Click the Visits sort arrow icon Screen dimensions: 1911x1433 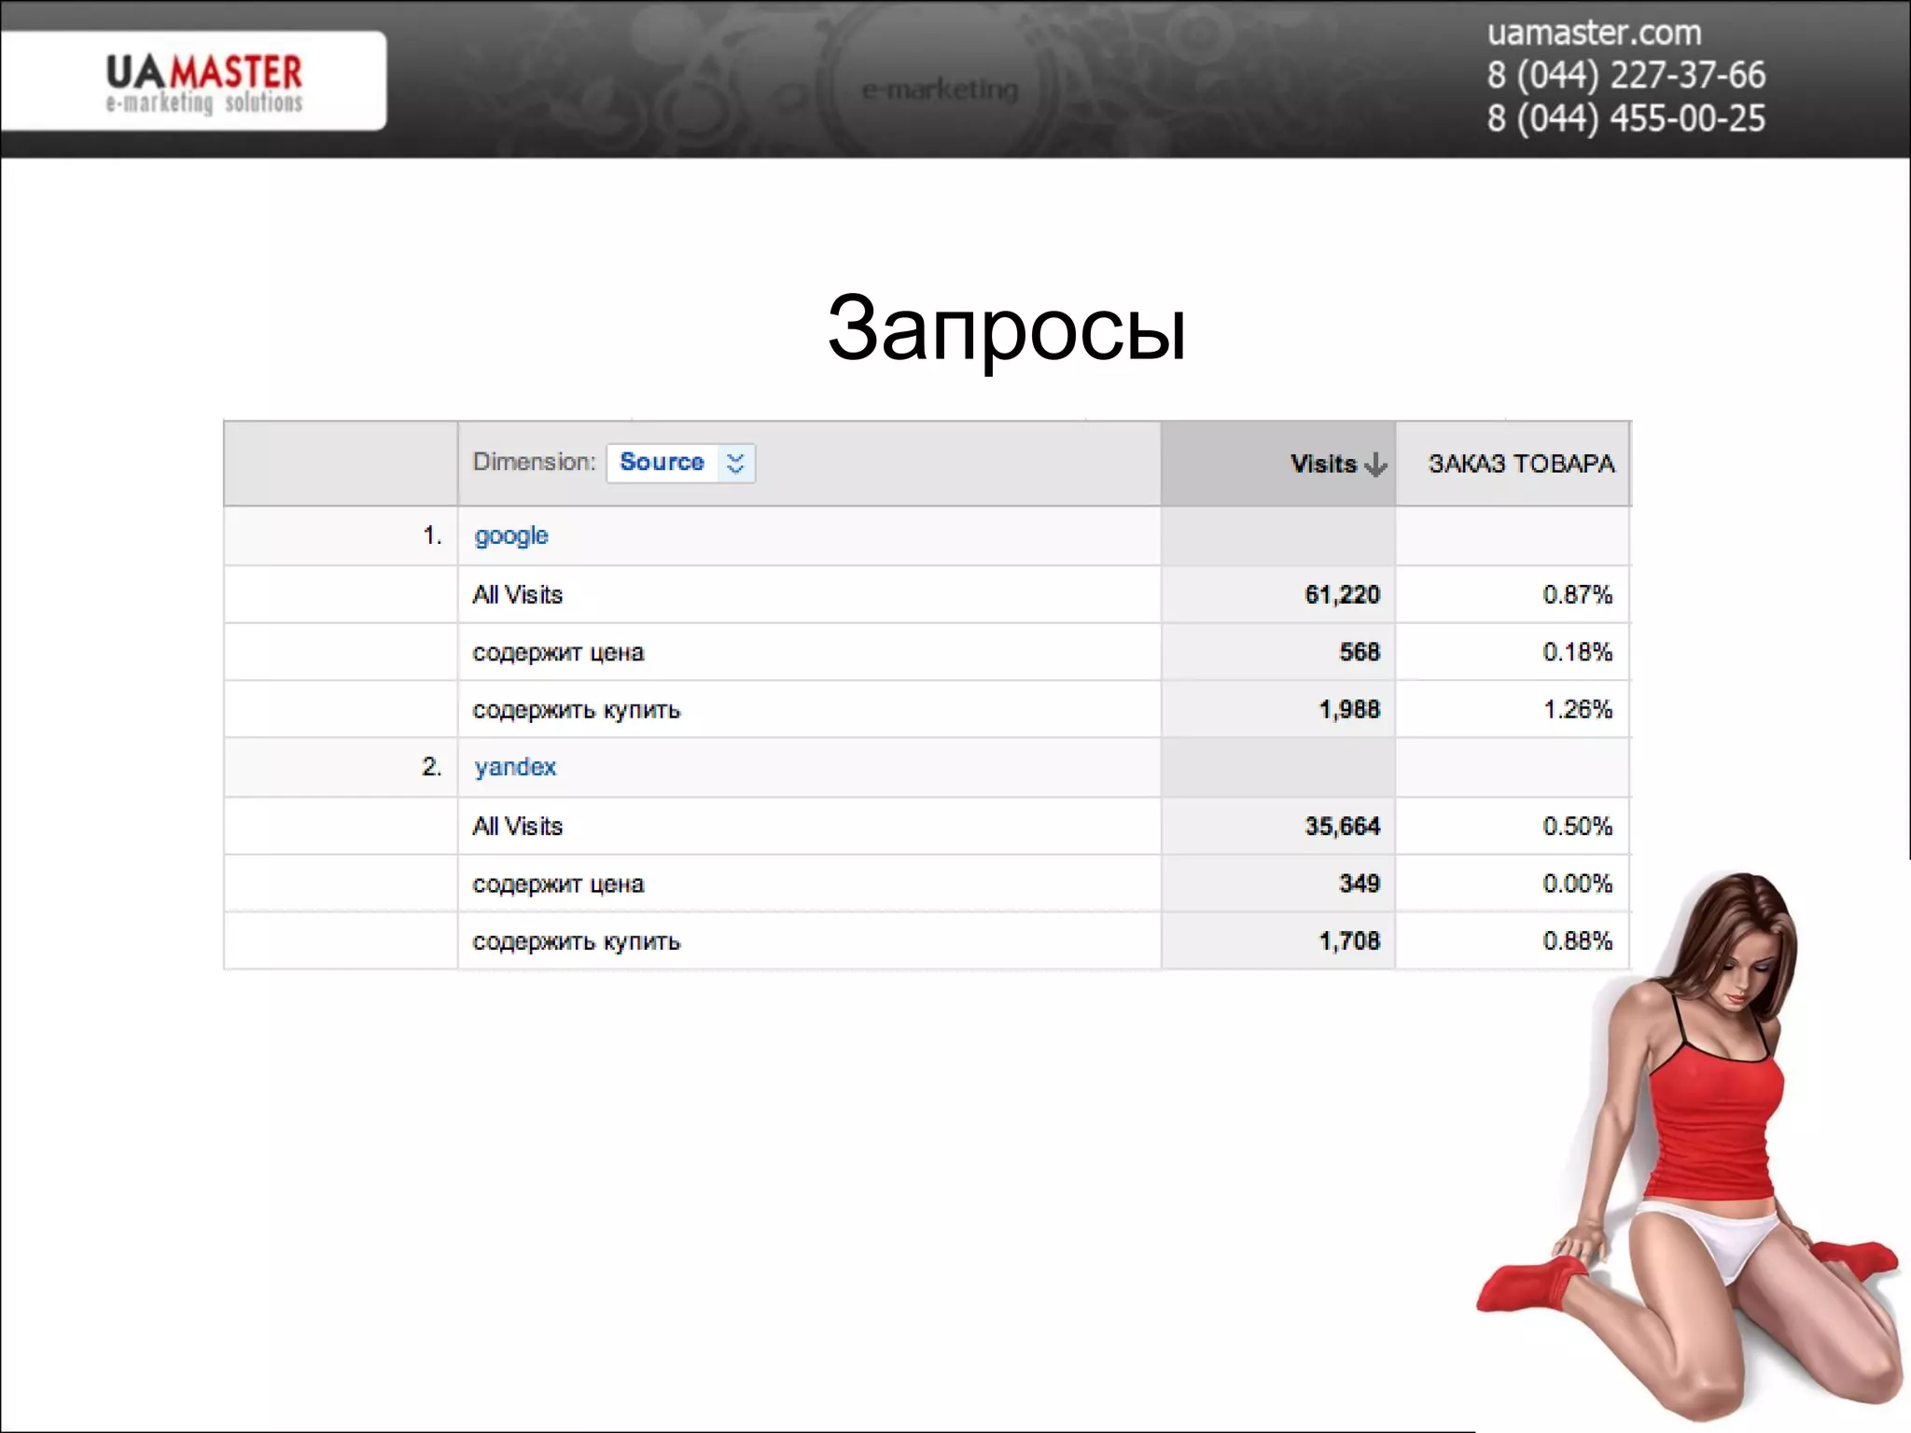pyautogui.click(x=1375, y=465)
